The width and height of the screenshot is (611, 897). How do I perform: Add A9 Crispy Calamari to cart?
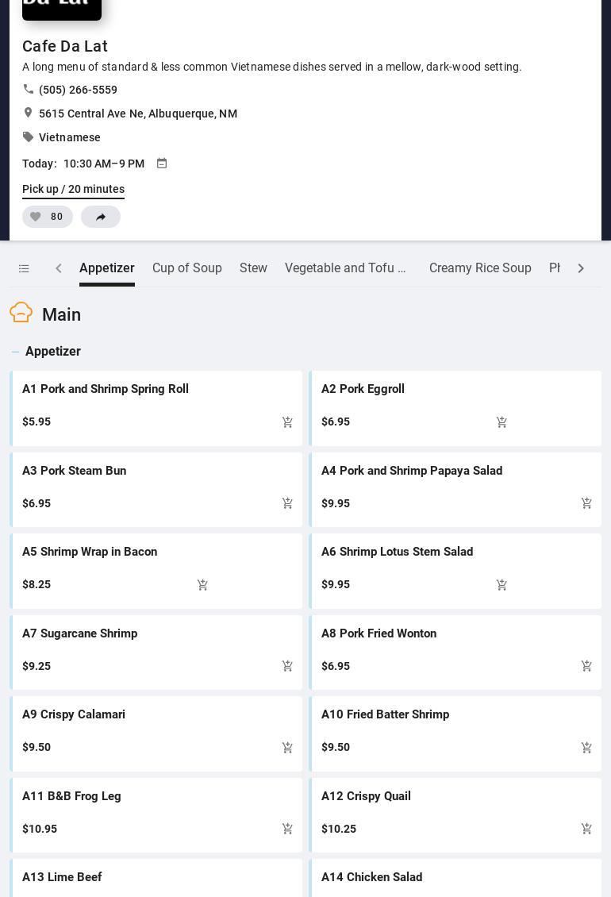pyautogui.click(x=287, y=748)
